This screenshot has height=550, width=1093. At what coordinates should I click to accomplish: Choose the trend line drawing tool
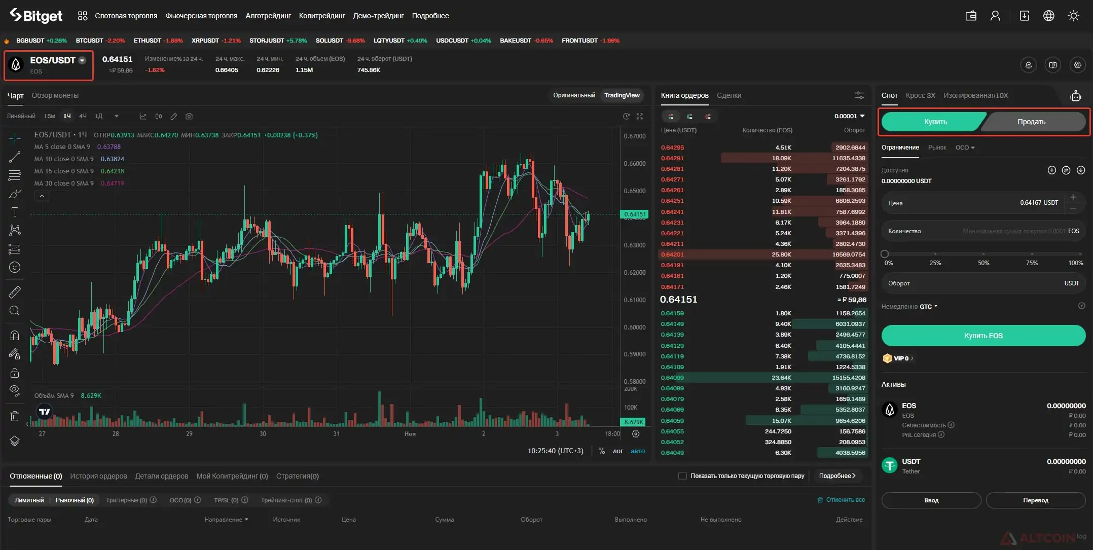15,157
